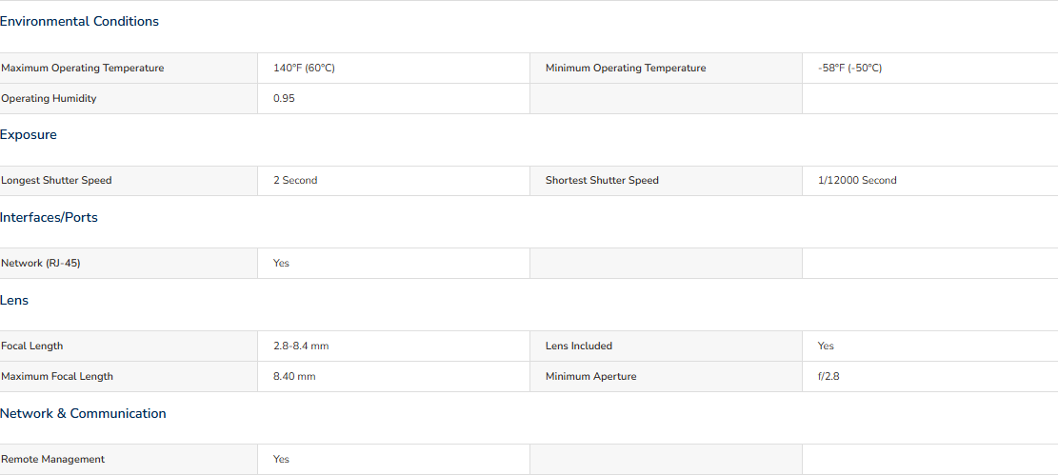
Task: Click the Network (RJ-45) label
Action: click(x=41, y=263)
